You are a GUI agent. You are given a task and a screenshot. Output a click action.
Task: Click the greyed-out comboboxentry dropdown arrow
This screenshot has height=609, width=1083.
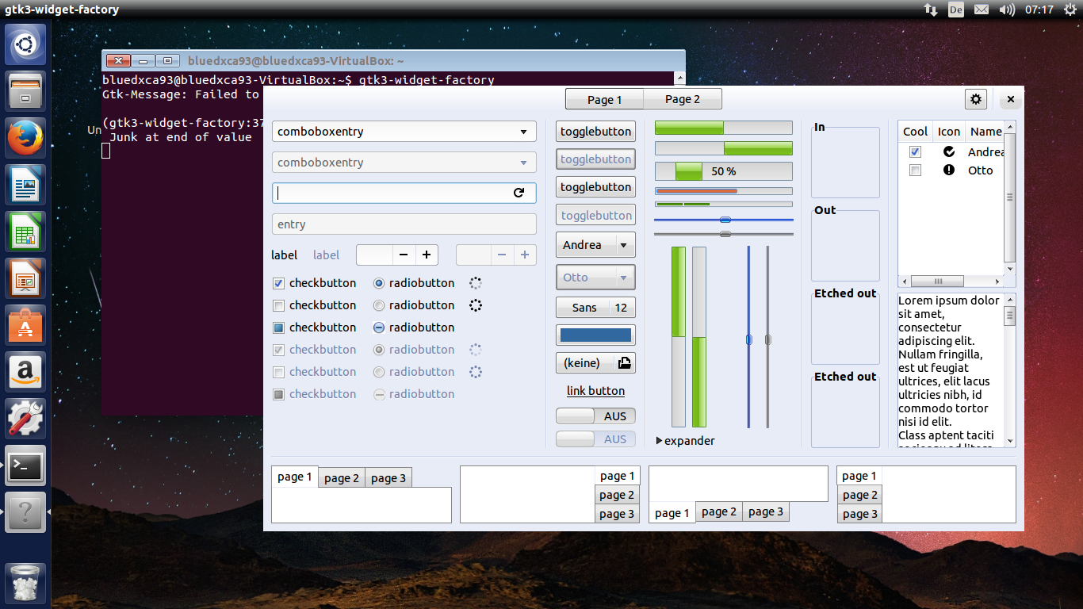point(523,163)
